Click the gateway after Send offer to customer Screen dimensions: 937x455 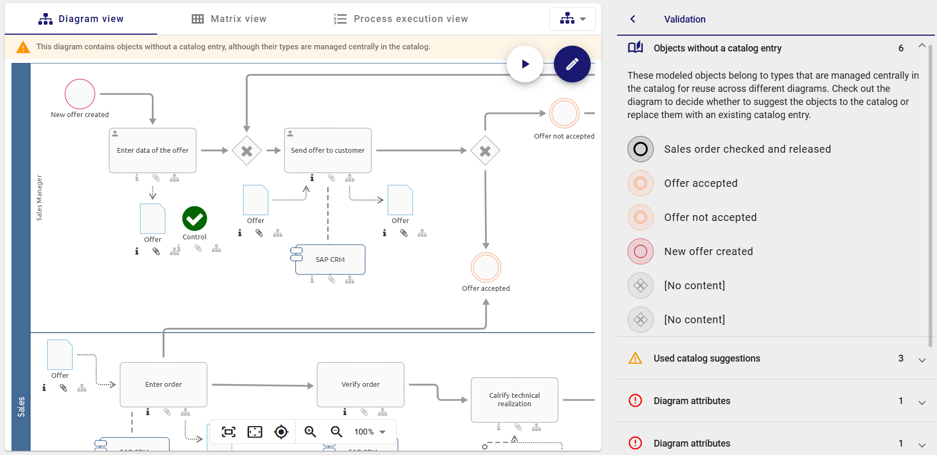(x=485, y=151)
